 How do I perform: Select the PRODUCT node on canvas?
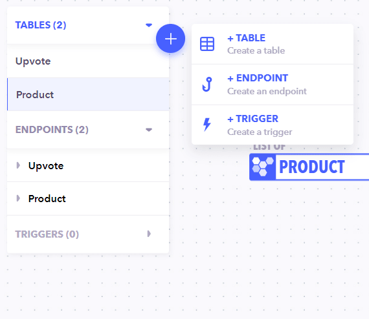pyautogui.click(x=309, y=167)
